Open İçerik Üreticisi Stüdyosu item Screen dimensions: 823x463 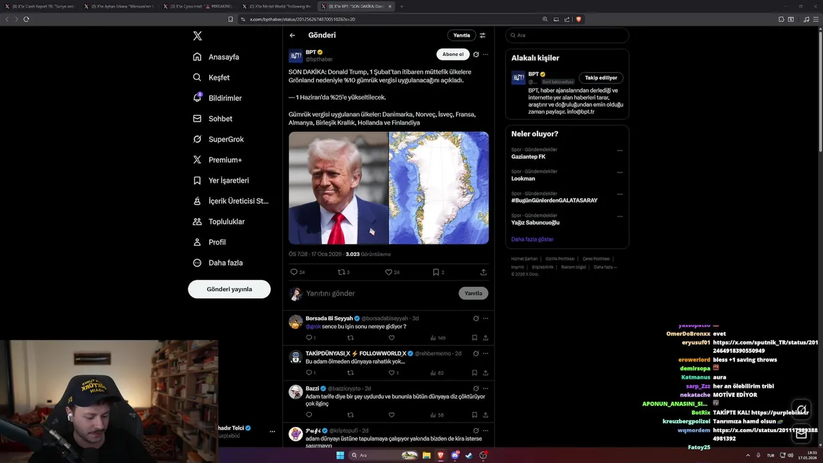[x=231, y=201]
